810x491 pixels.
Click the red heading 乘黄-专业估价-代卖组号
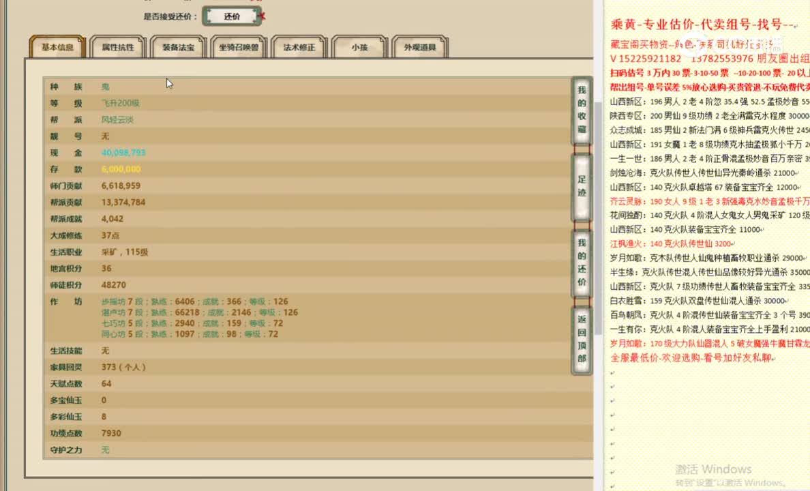[x=702, y=25]
